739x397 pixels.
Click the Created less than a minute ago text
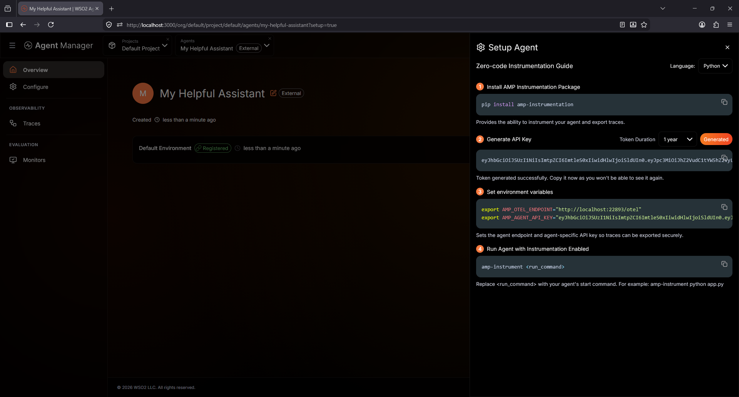point(174,120)
